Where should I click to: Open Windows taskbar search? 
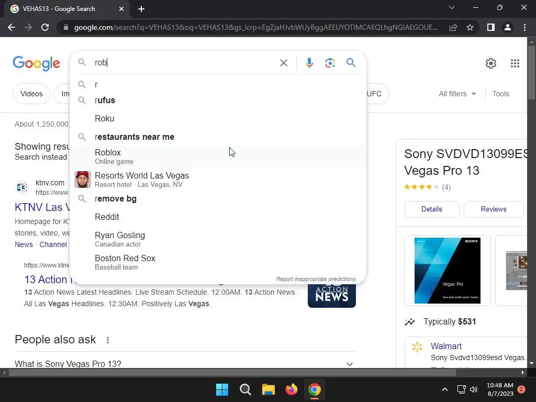point(245,389)
